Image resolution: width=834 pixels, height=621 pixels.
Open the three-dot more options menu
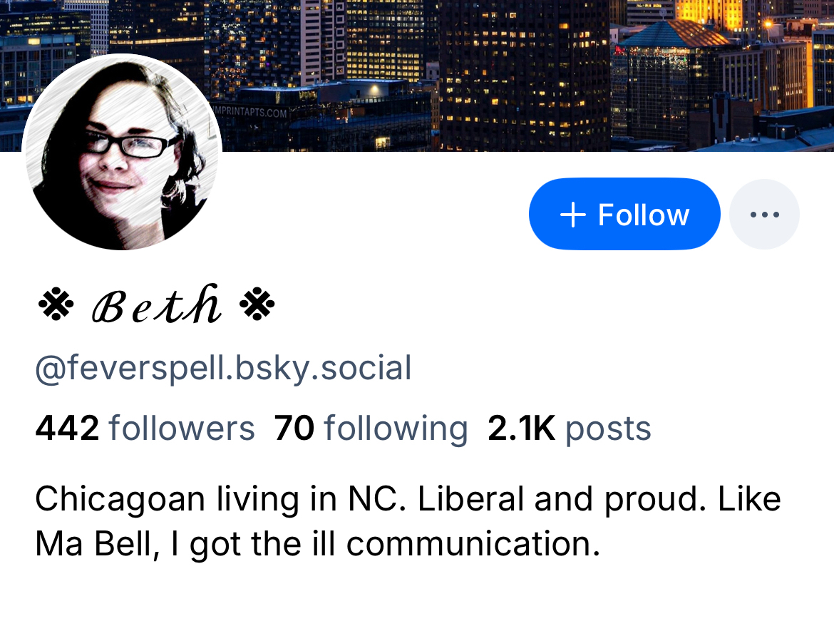pyautogui.click(x=764, y=214)
